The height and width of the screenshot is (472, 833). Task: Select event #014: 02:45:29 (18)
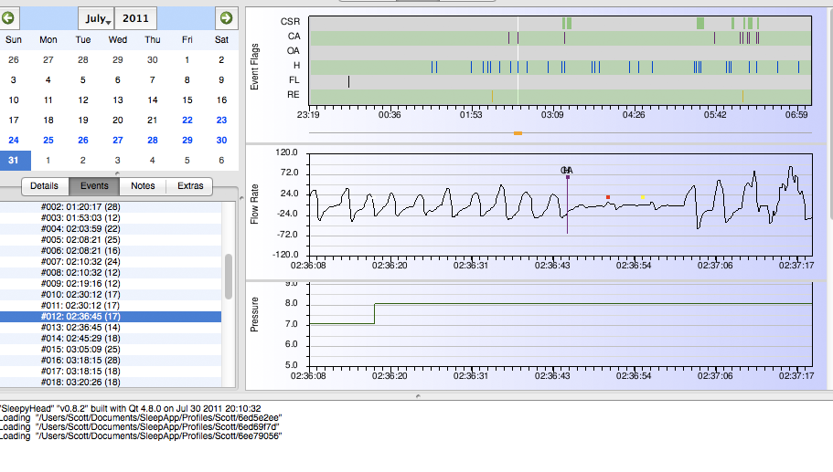111,339
